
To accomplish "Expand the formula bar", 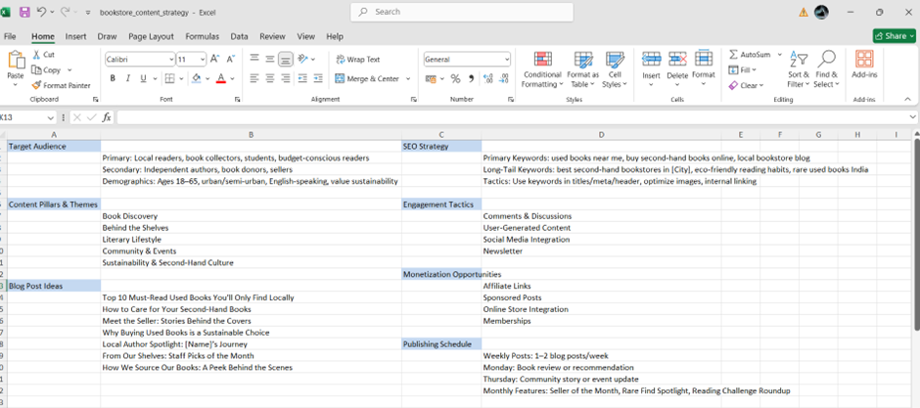I will point(912,117).
